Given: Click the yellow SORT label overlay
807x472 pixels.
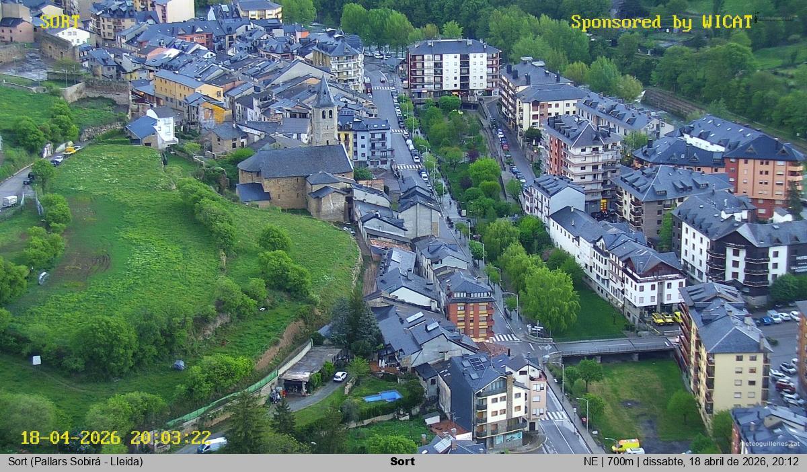Looking at the screenshot, I should pyautogui.click(x=60, y=22).
